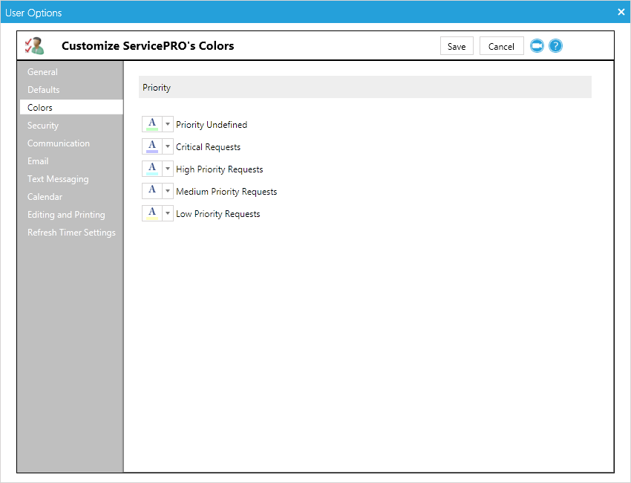Click the Priority Undefined color swatch
This screenshot has width=631, height=483.
click(x=152, y=124)
